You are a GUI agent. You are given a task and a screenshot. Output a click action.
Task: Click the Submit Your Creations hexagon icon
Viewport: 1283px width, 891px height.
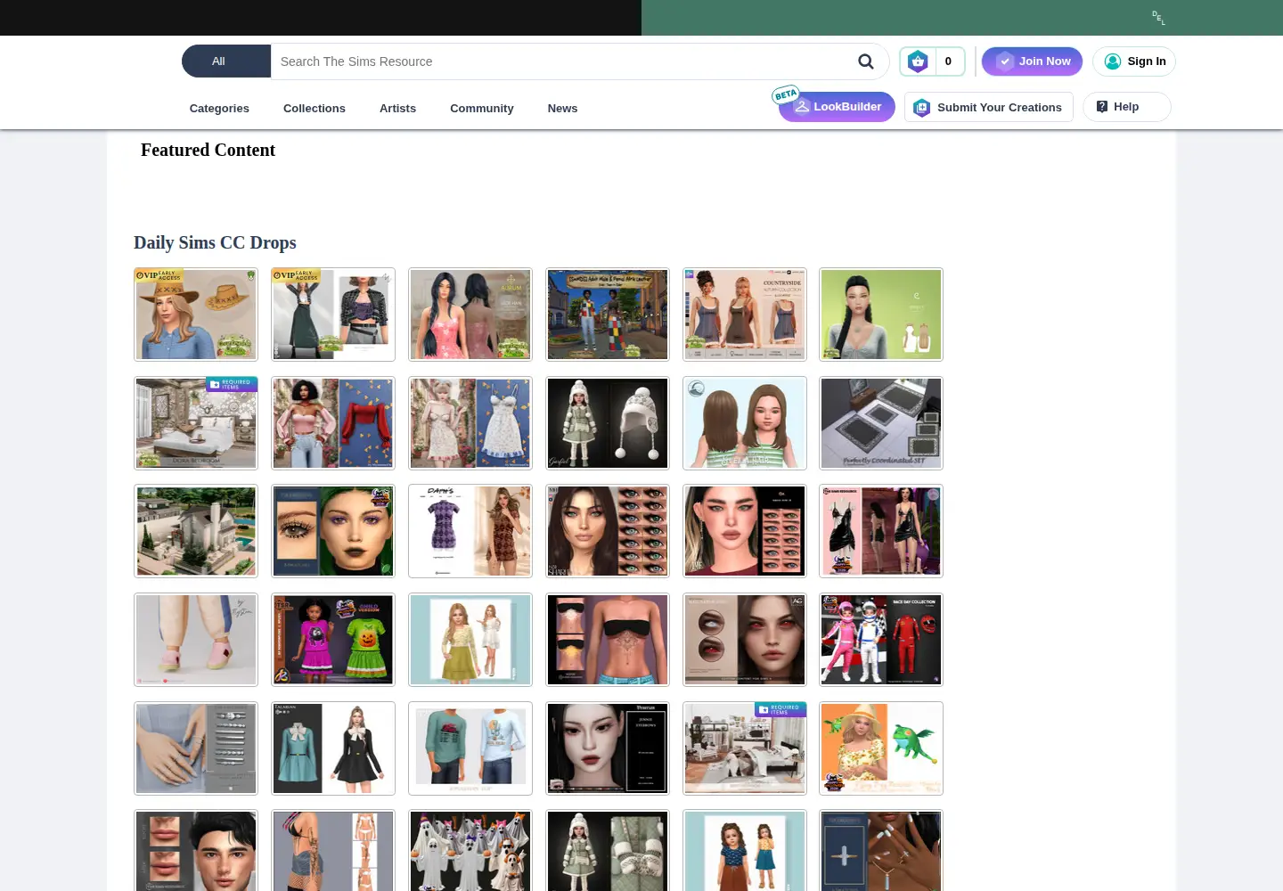click(922, 108)
